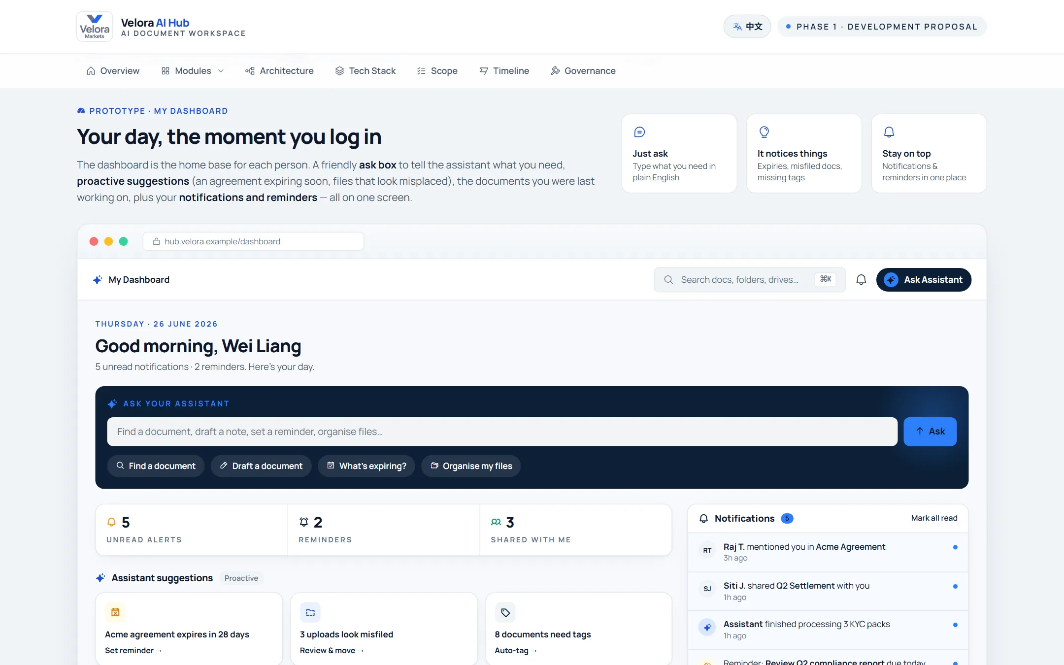Choose the Find a document chip

click(156, 466)
